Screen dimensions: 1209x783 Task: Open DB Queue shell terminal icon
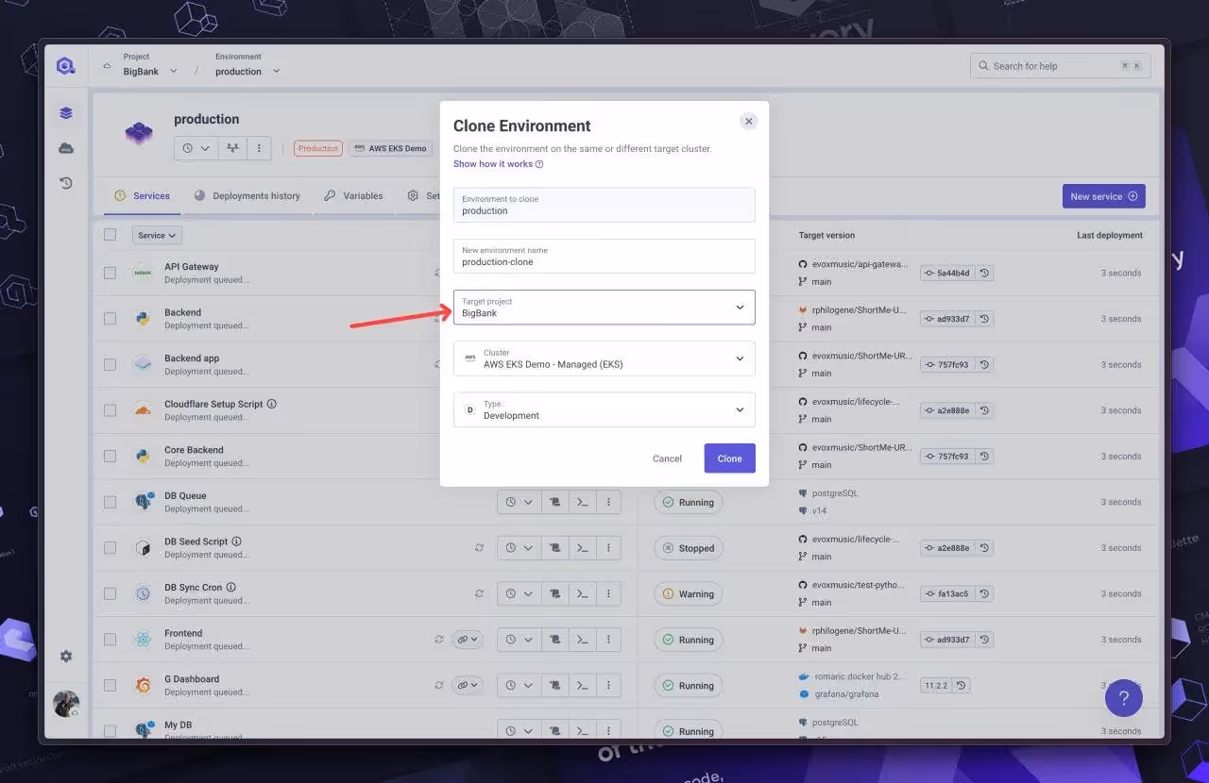[x=583, y=502]
